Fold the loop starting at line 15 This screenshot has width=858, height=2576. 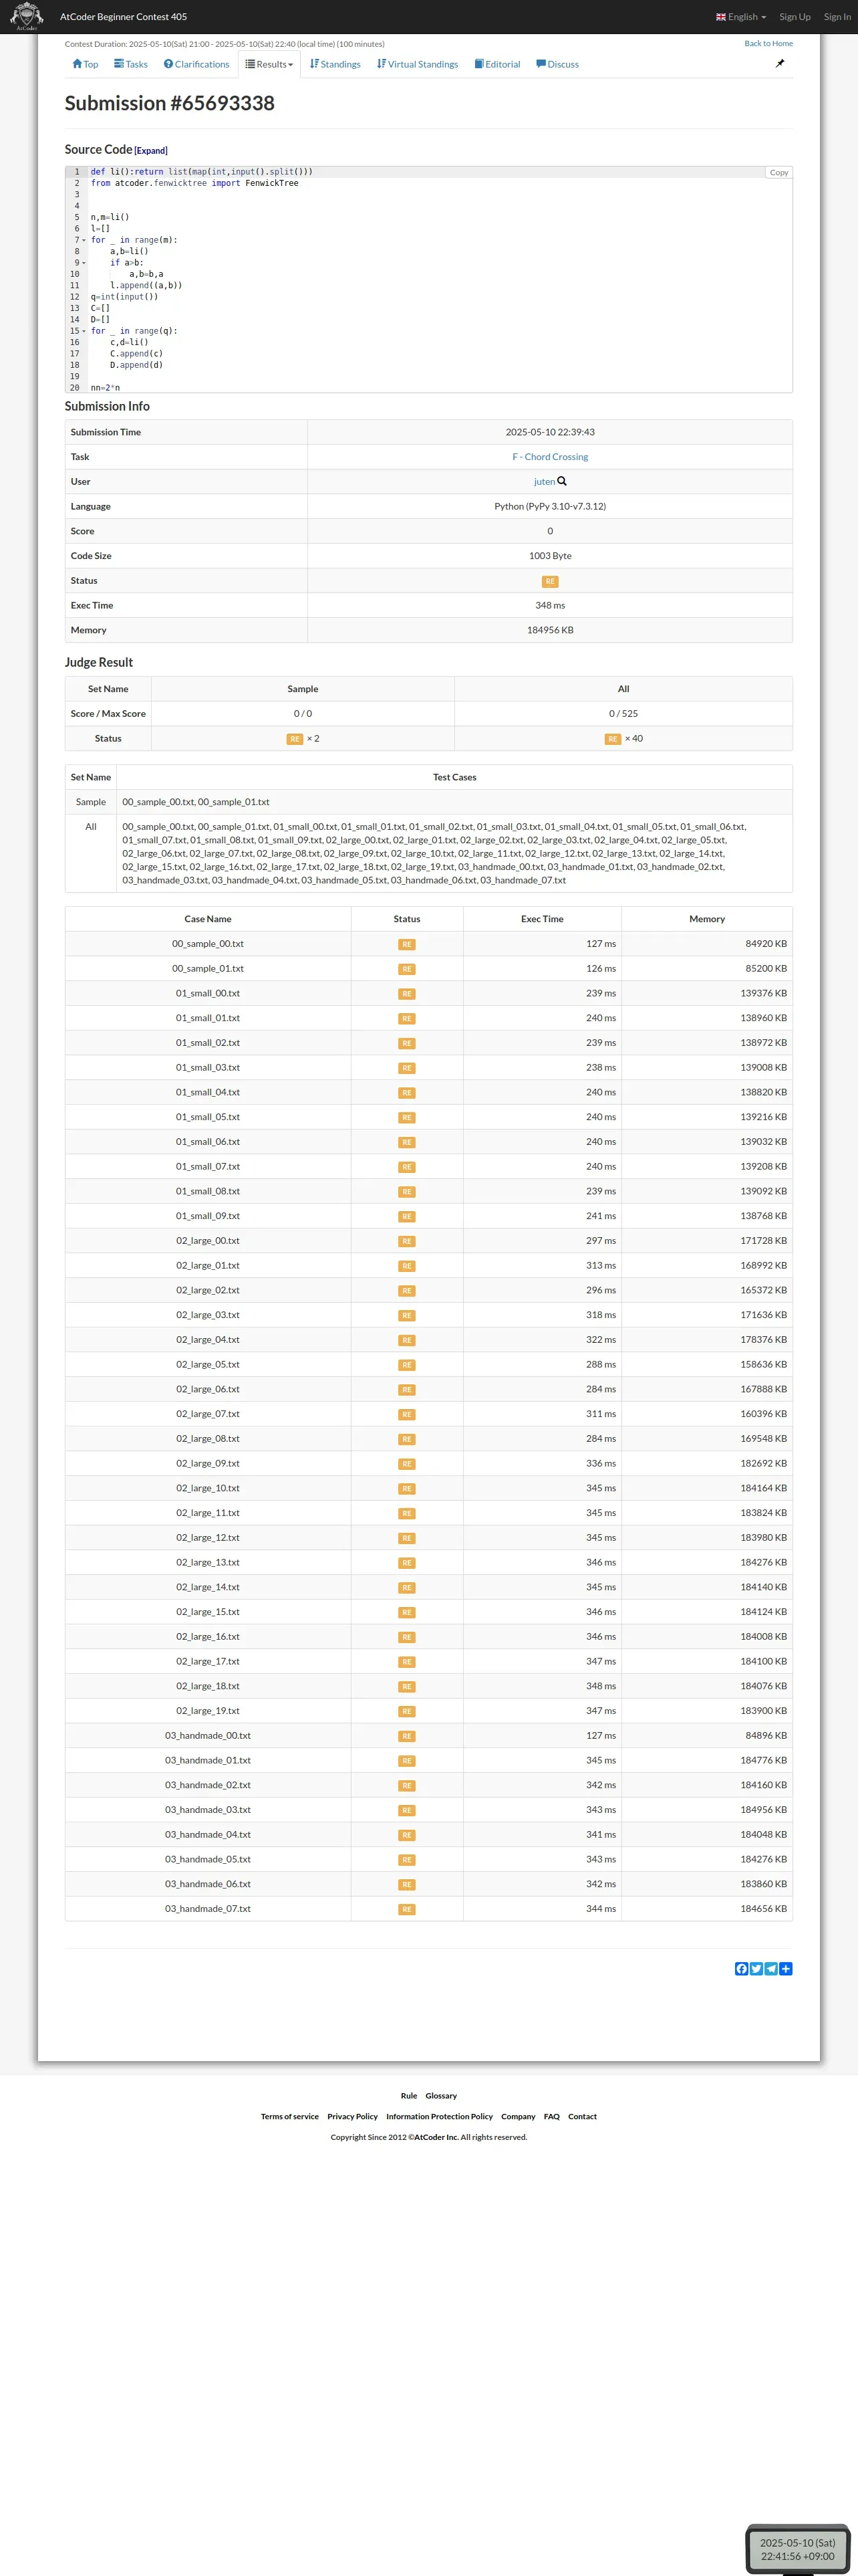[84, 331]
